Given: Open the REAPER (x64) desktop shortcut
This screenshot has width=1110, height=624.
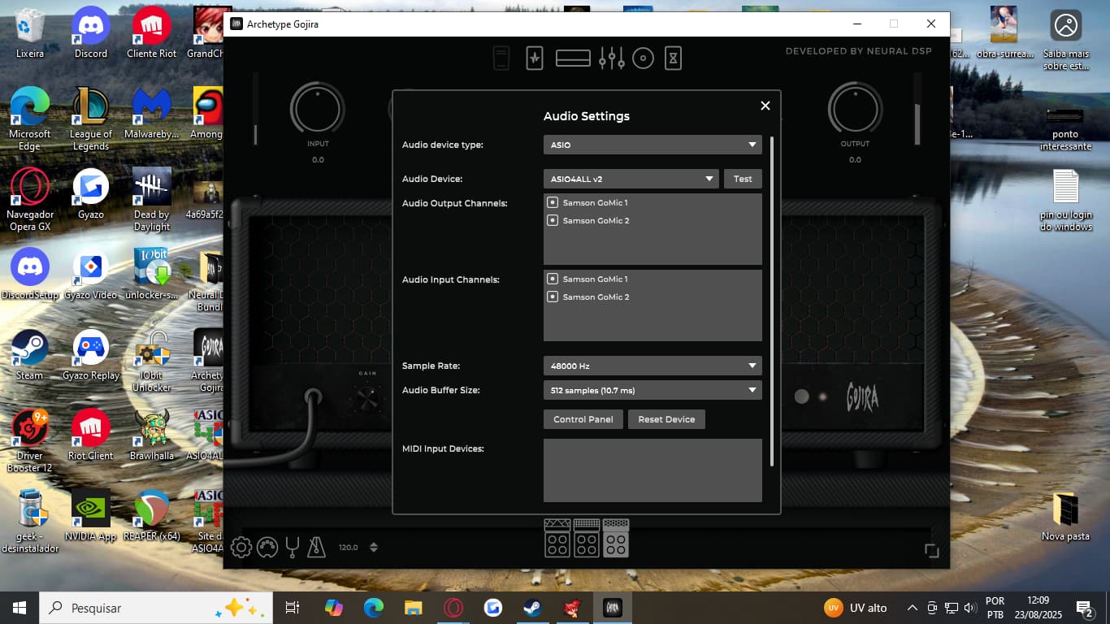Looking at the screenshot, I should point(152,516).
